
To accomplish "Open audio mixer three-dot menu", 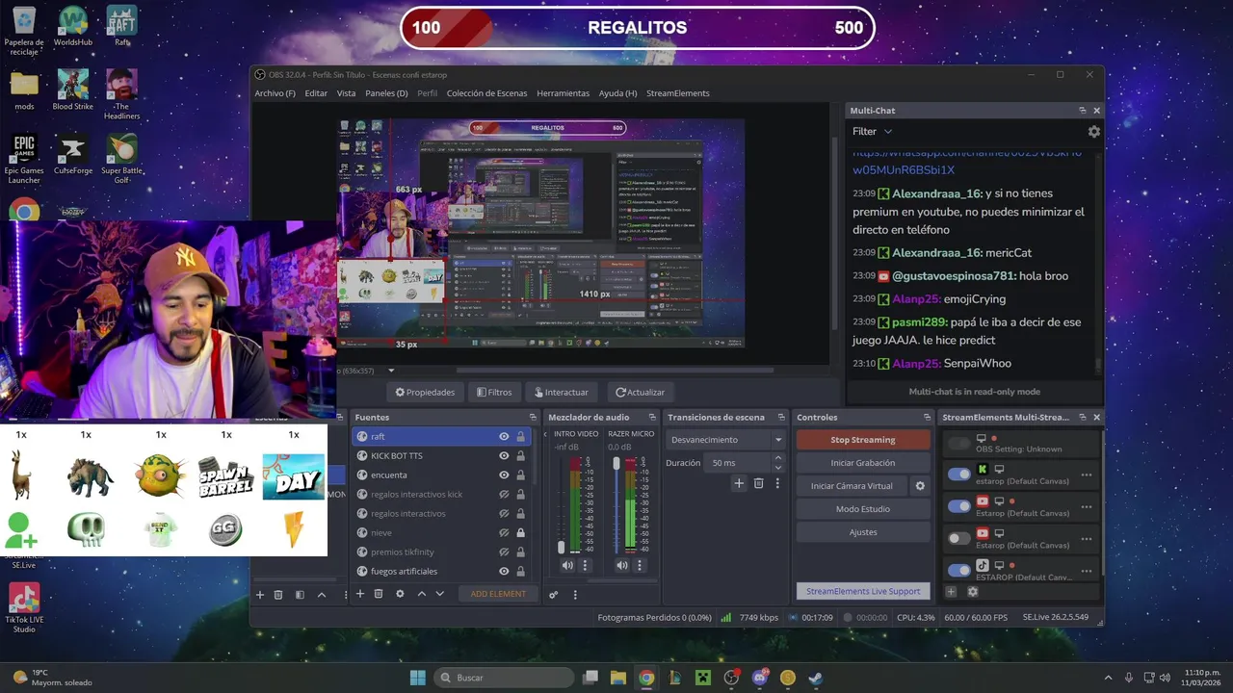I will tap(575, 595).
